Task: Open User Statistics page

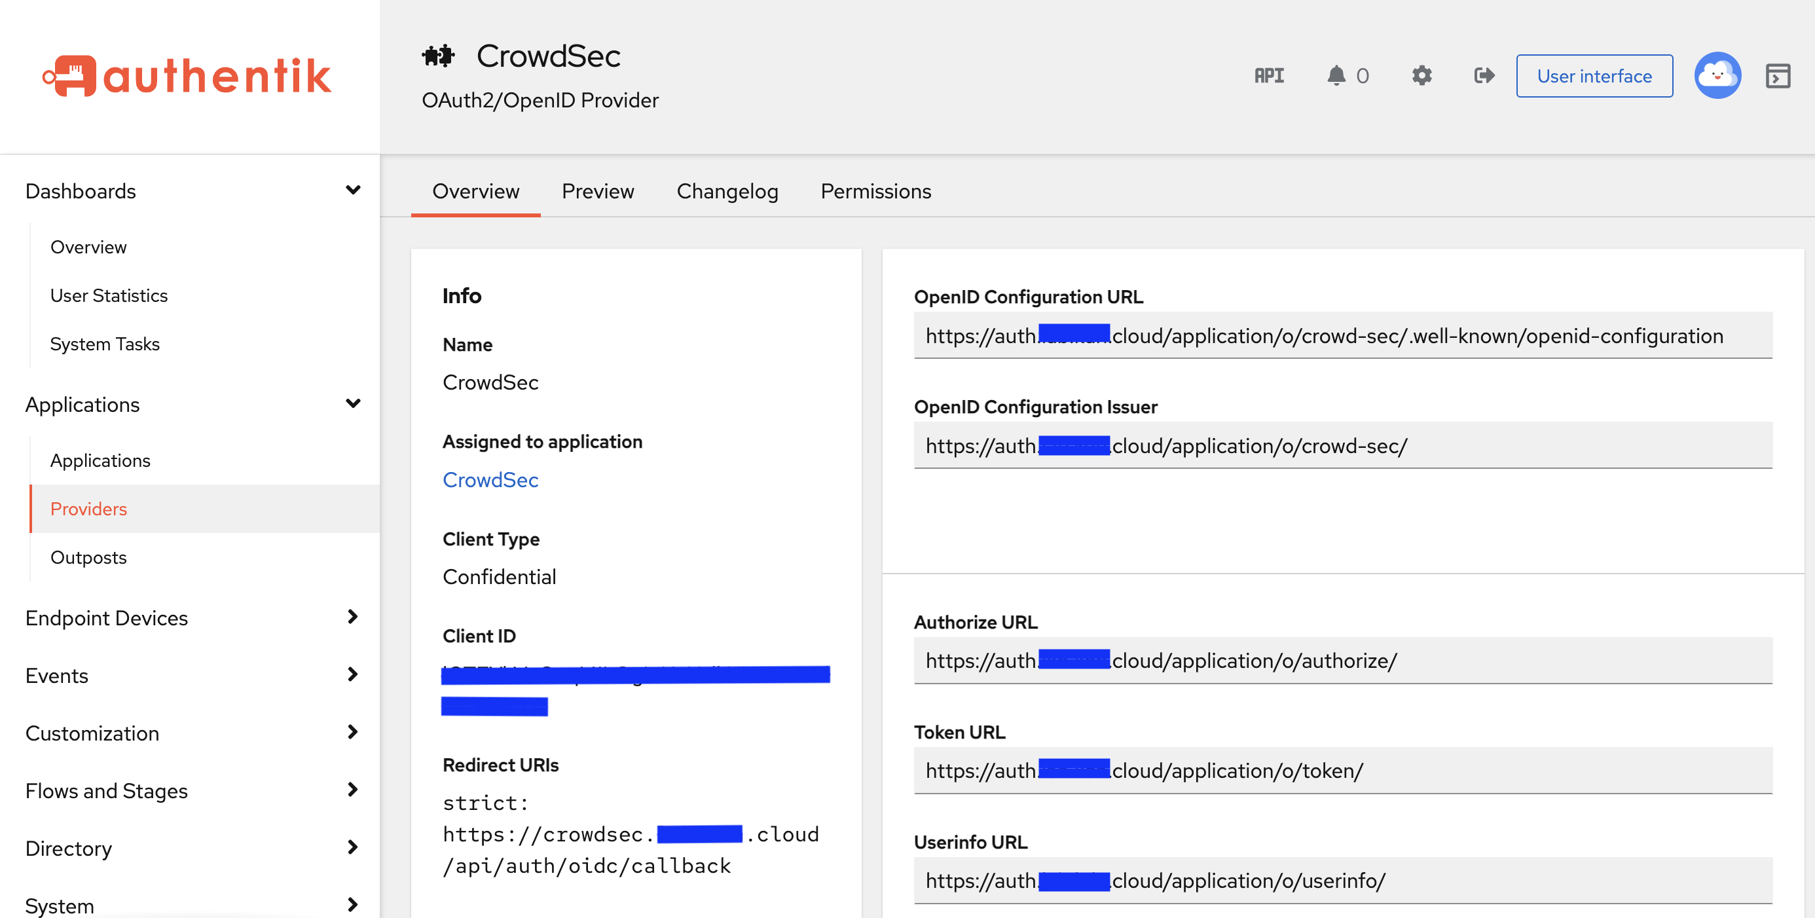Action: (109, 296)
